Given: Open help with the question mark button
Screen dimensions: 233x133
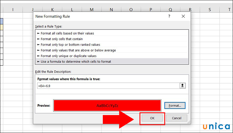Looking at the screenshot, I should click(169, 16).
